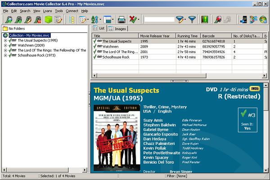Click the quick search input field
This screenshot has height=180, width=270.
(x=159, y=19)
